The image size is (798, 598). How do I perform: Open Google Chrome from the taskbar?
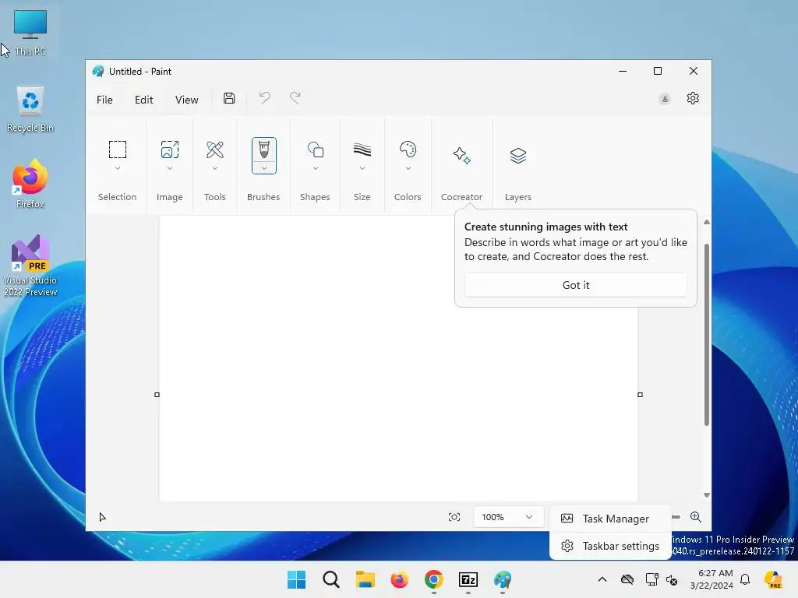[433, 579]
